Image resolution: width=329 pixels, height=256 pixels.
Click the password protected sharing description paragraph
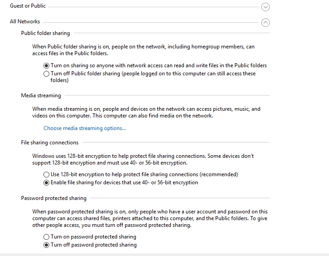click(150, 218)
